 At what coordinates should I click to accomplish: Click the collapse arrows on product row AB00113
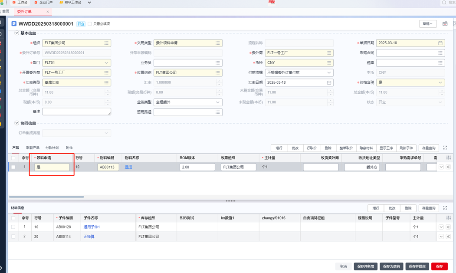[448, 167]
